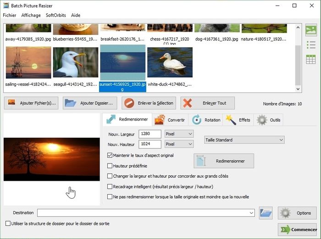Click the browse destination folder icon
This screenshot has width=321, height=239.
click(266, 213)
